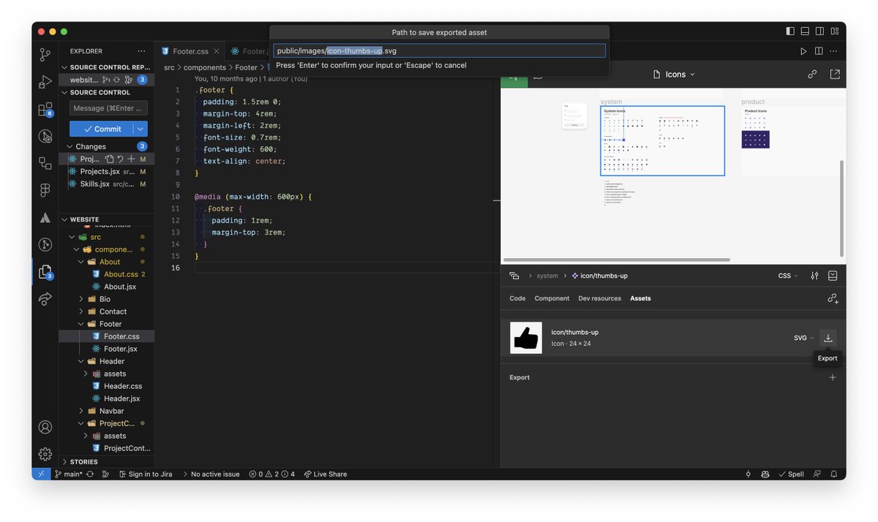Click the Run play button in editor toolbar

803,51
